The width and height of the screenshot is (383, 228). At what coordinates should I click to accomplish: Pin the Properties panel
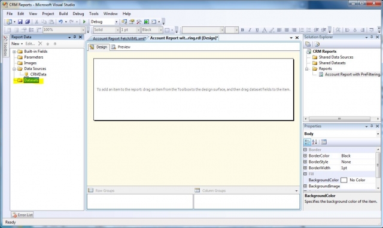372,126
